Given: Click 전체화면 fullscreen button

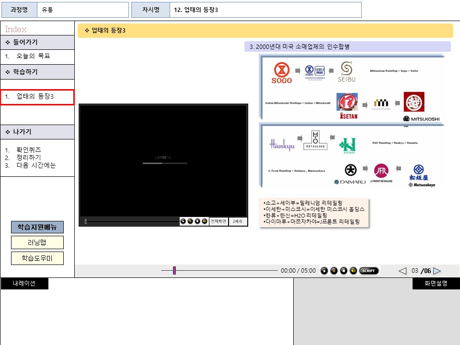Looking at the screenshot, I should click(x=218, y=221).
